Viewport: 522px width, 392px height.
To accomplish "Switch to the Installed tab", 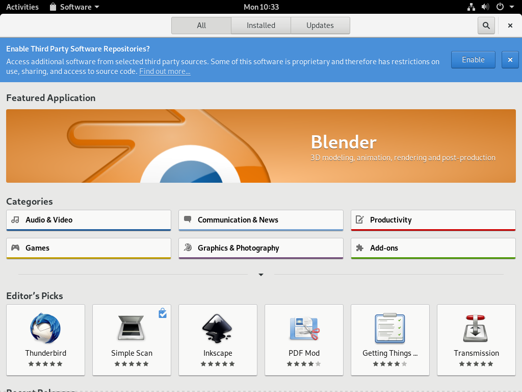I will pos(261,26).
